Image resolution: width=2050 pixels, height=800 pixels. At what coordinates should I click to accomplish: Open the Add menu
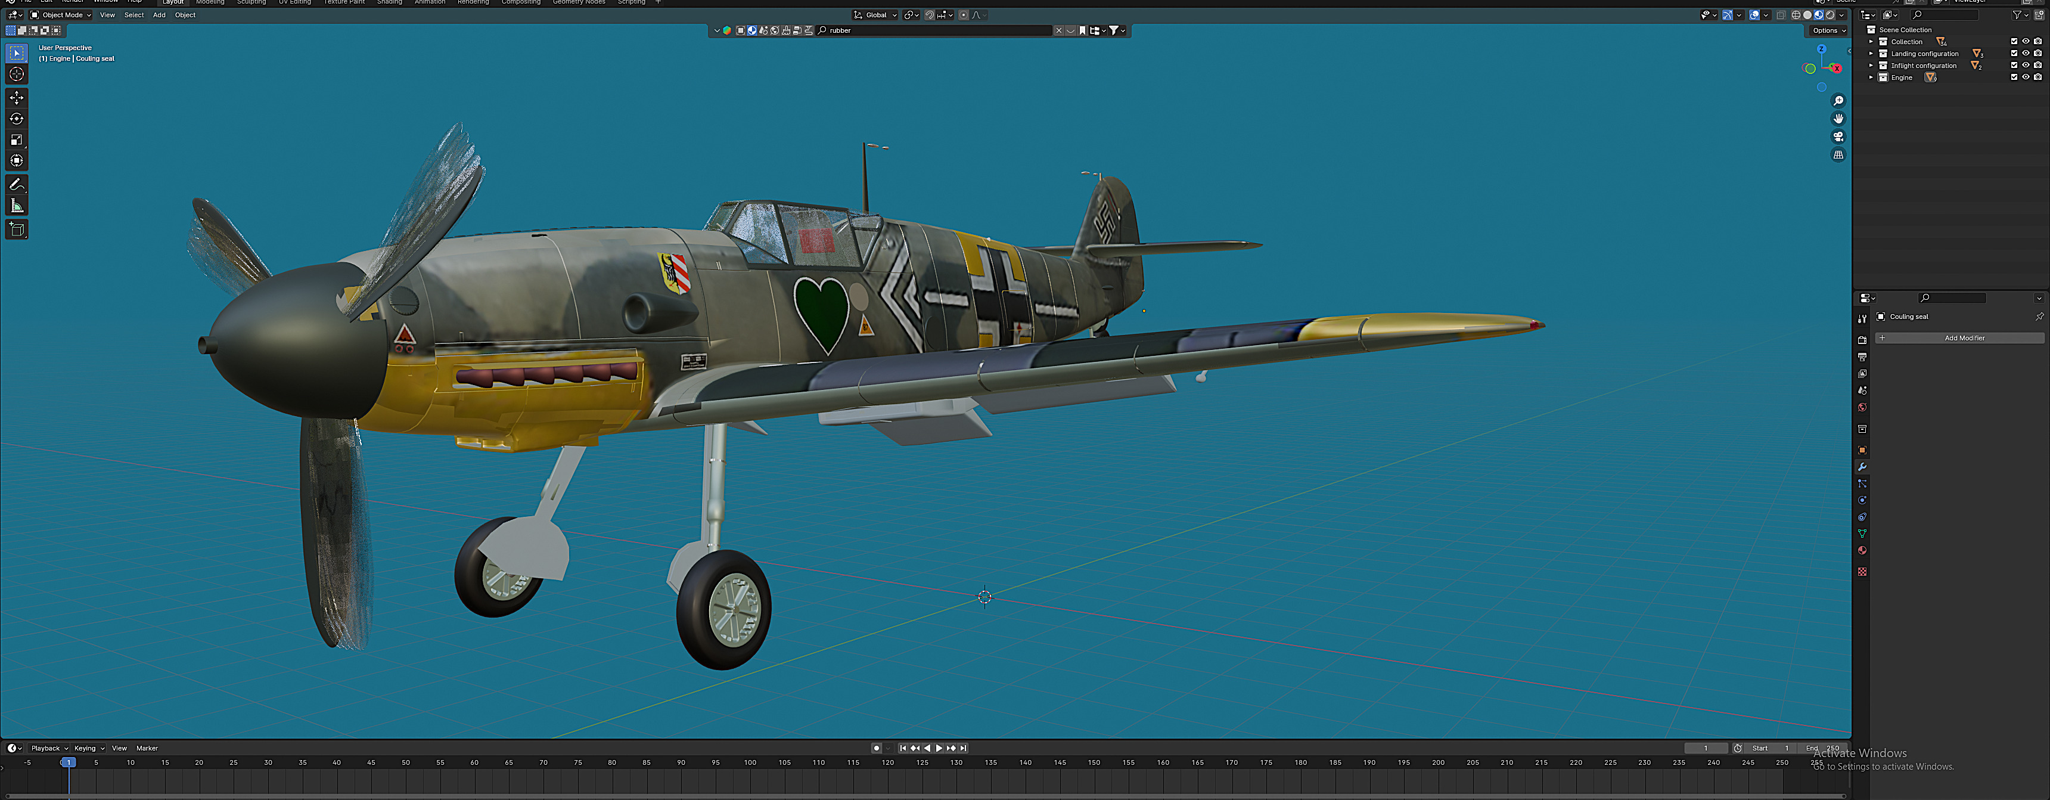pyautogui.click(x=159, y=14)
